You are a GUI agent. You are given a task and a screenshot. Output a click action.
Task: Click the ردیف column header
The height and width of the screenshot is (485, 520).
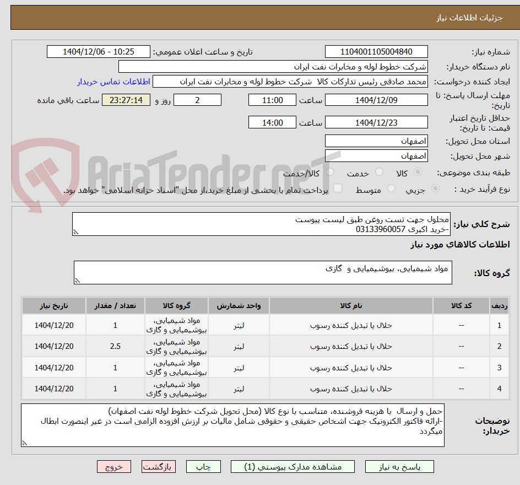click(500, 305)
